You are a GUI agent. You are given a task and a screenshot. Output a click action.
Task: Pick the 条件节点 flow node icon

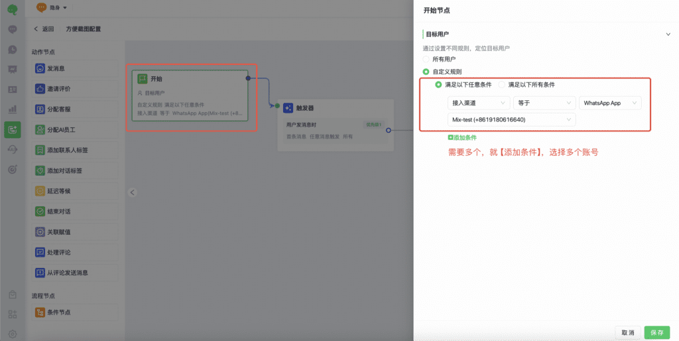(x=40, y=312)
